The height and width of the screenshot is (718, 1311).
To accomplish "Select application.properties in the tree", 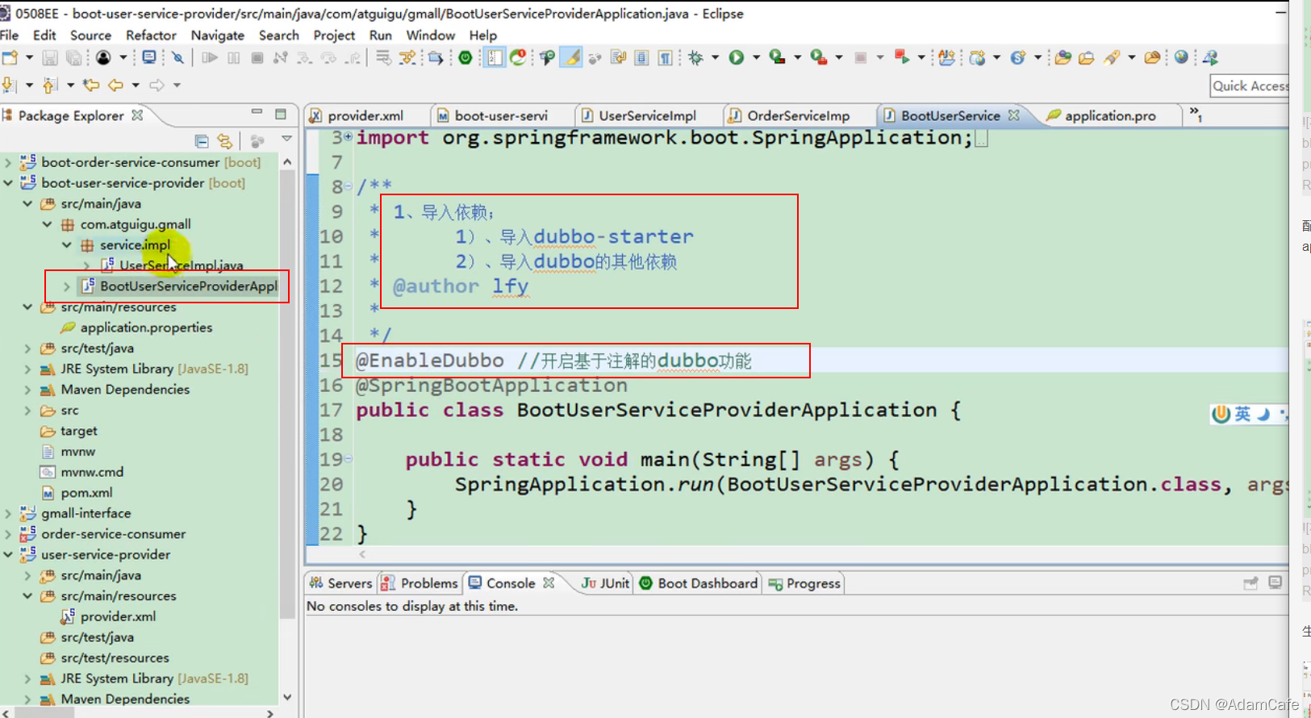I will coord(146,328).
